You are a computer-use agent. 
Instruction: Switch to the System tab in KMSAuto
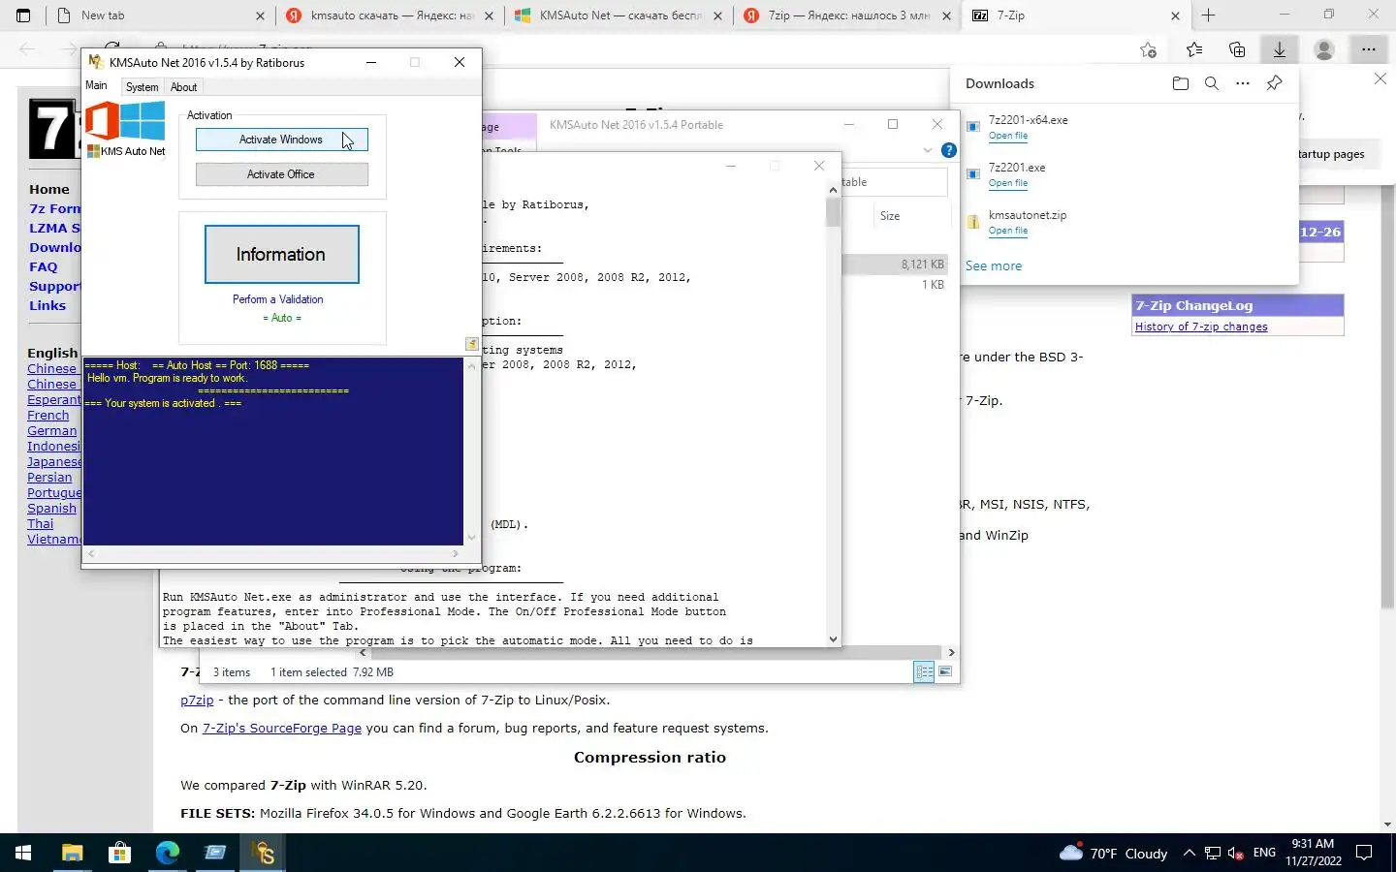pos(142,87)
